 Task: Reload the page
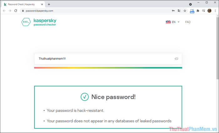[x=16, y=10]
